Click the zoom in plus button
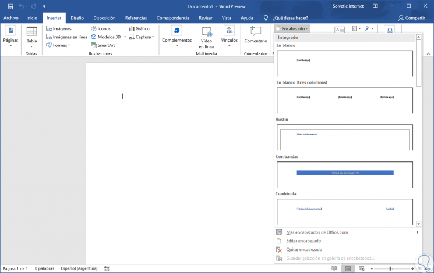The width and height of the screenshot is (434, 273). tap(412, 268)
